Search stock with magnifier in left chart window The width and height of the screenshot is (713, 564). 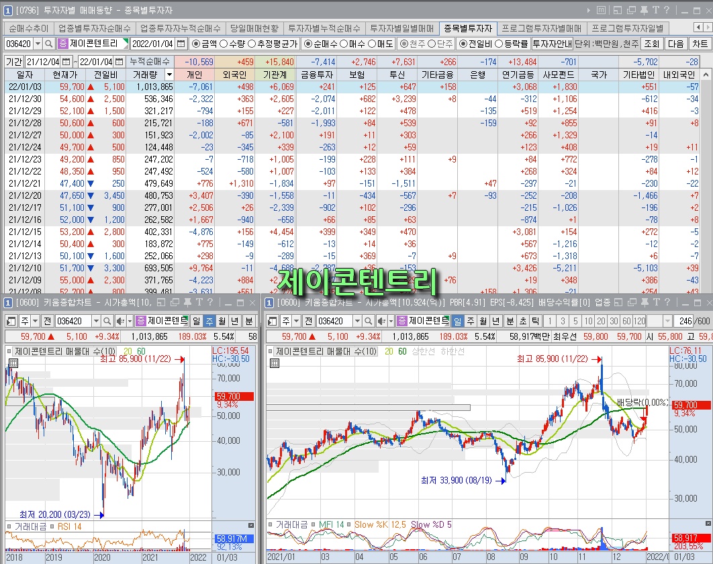(x=107, y=321)
